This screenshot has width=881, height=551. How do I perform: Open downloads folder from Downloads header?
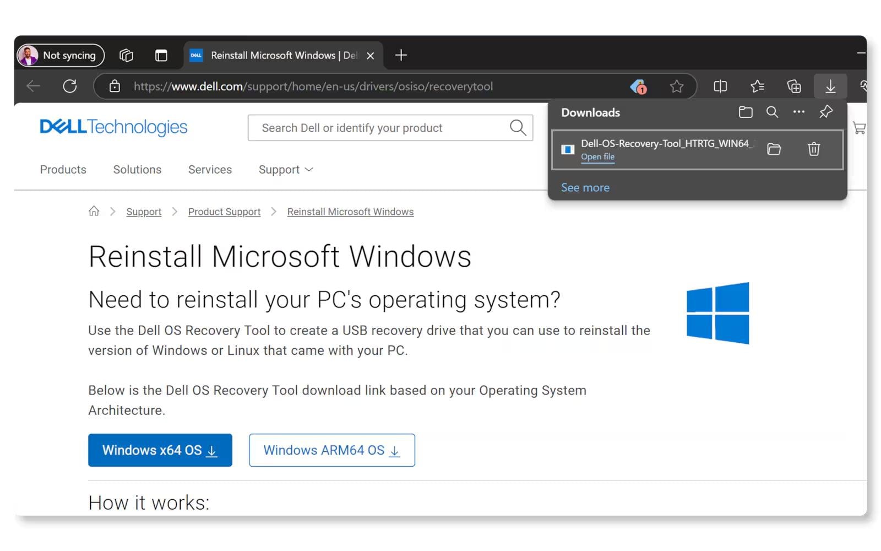(x=746, y=112)
